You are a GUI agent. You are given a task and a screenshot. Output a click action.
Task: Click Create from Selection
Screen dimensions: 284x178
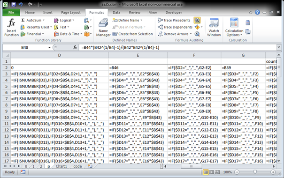(132, 34)
